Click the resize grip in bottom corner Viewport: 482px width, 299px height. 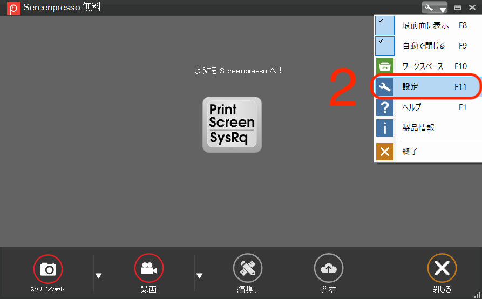(x=478, y=295)
